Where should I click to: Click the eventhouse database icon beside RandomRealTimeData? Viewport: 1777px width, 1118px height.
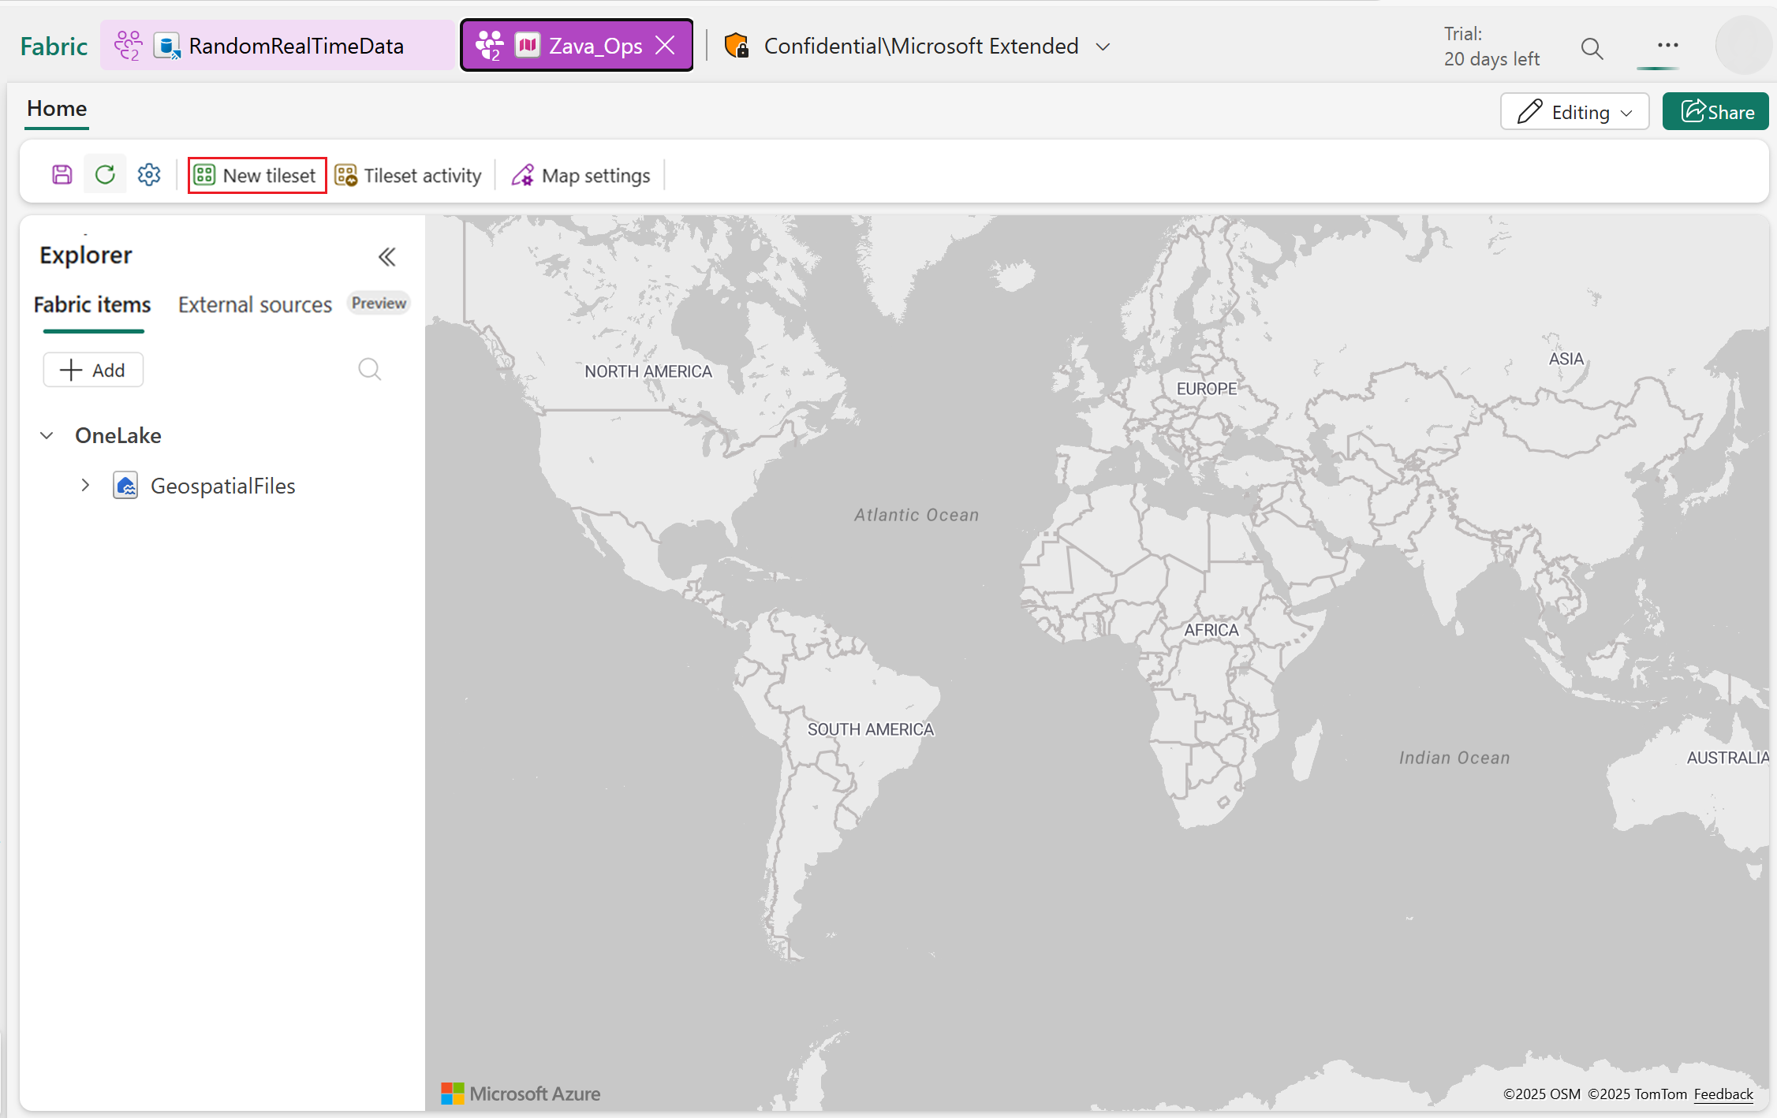[x=166, y=46]
